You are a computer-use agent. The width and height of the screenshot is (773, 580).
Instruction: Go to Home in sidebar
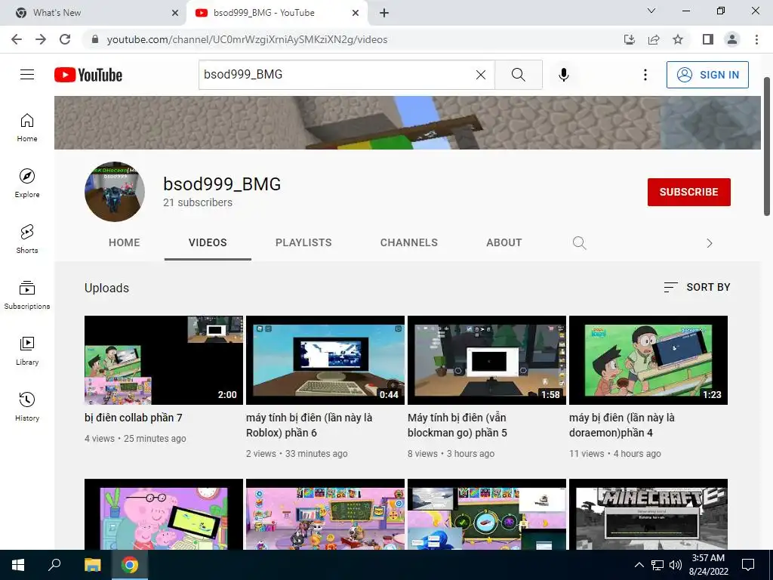click(x=27, y=128)
